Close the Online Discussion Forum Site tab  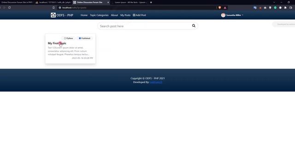click(108, 2)
